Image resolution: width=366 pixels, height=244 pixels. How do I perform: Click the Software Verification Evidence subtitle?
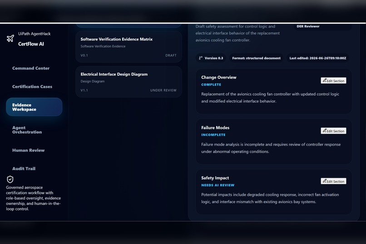click(x=103, y=46)
